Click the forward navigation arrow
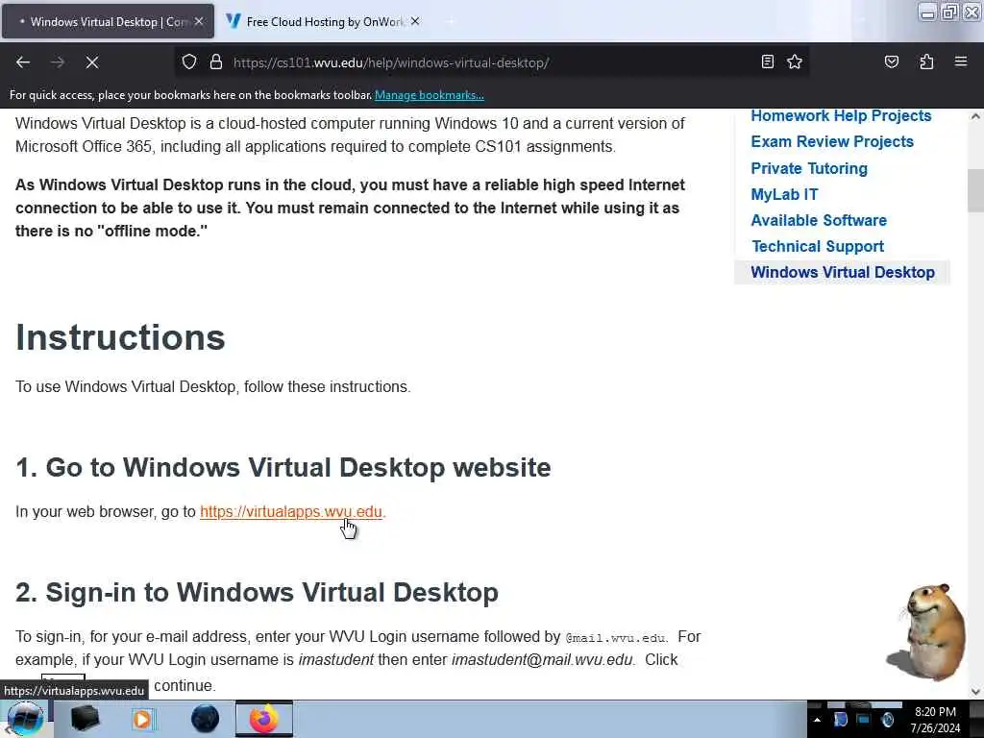This screenshot has width=984, height=738. 58,62
